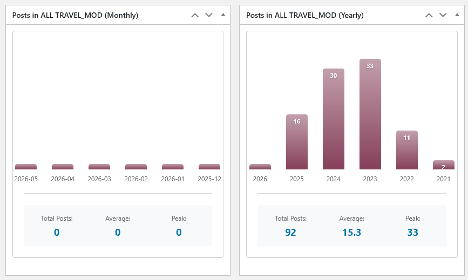Select the 2026-02 monthly bar
The width and height of the screenshot is (468, 280).
136,167
